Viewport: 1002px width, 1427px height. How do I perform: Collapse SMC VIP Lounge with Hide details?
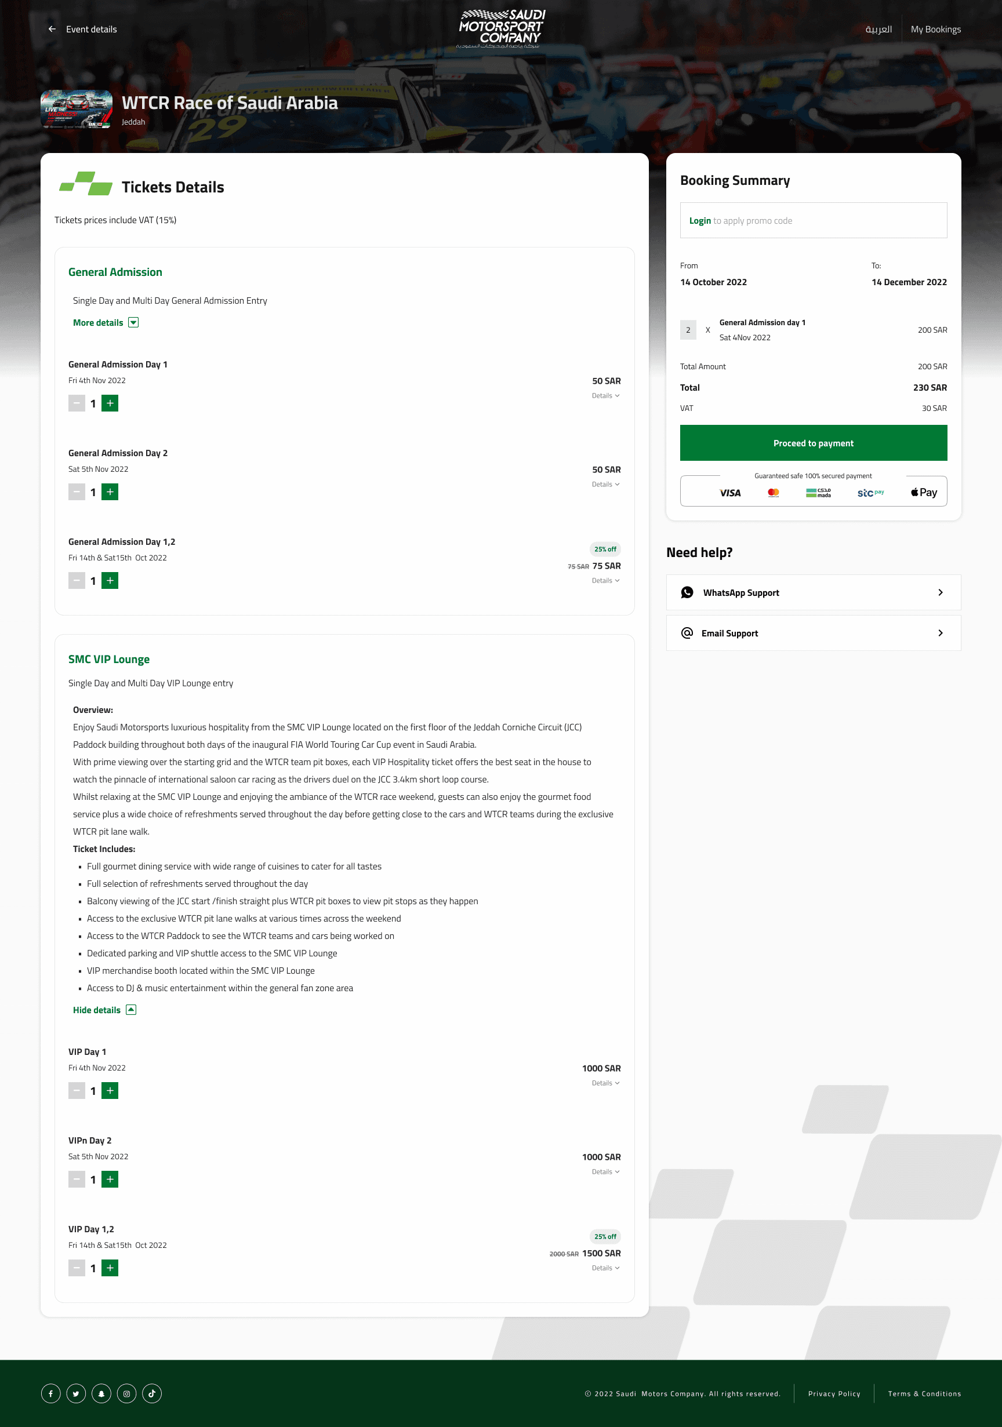[x=104, y=1010]
